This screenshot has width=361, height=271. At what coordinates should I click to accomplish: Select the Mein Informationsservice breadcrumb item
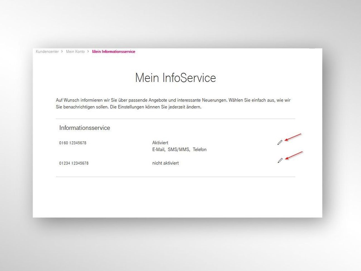point(113,52)
